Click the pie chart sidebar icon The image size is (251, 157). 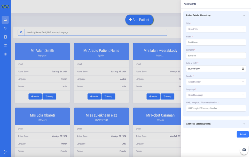pos(5,28)
